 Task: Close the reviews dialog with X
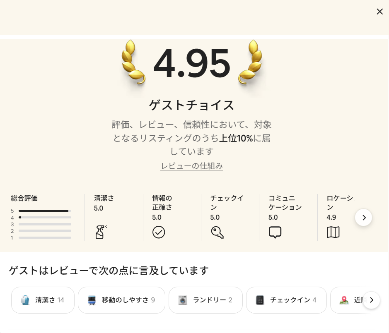pos(379,12)
